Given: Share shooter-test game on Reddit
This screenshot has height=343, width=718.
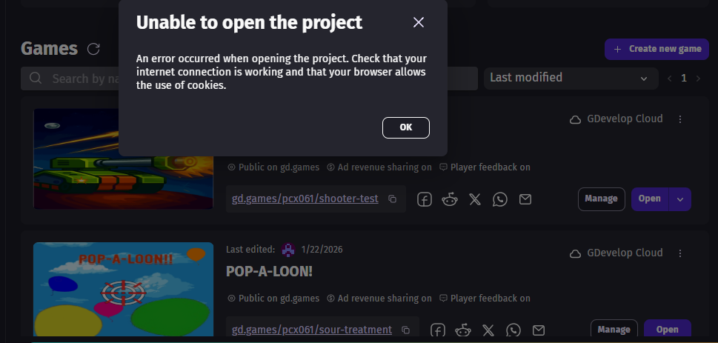Looking at the screenshot, I should point(449,199).
